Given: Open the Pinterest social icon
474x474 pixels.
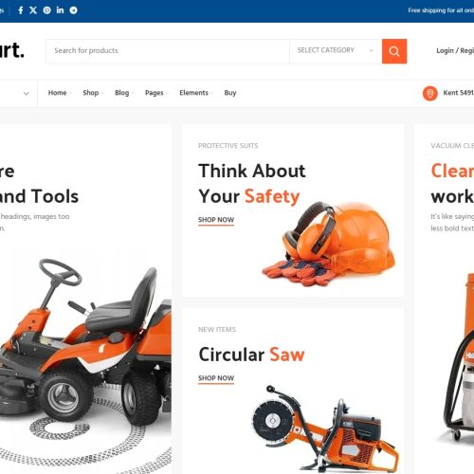Looking at the screenshot, I should pyautogui.click(x=46, y=10).
